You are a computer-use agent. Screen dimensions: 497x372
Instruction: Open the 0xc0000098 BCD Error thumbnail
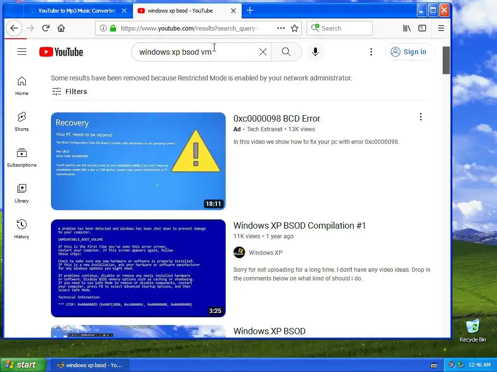click(138, 161)
